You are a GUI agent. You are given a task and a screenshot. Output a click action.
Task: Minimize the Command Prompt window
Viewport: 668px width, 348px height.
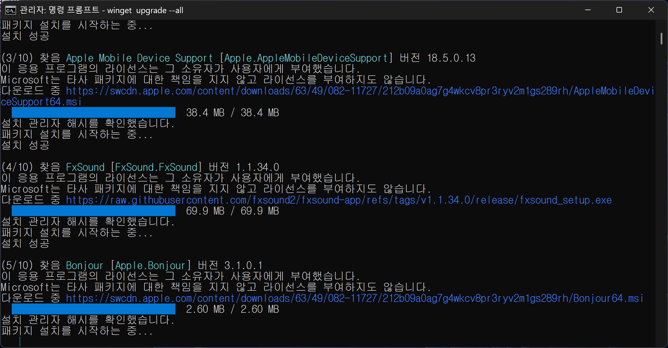[588, 10]
